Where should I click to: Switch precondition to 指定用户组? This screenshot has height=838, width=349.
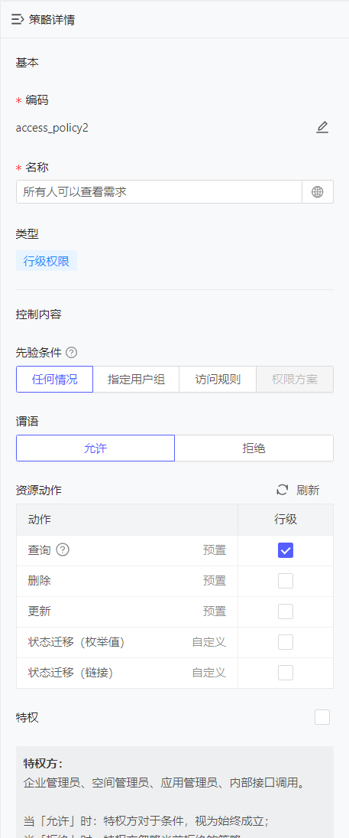coord(136,380)
